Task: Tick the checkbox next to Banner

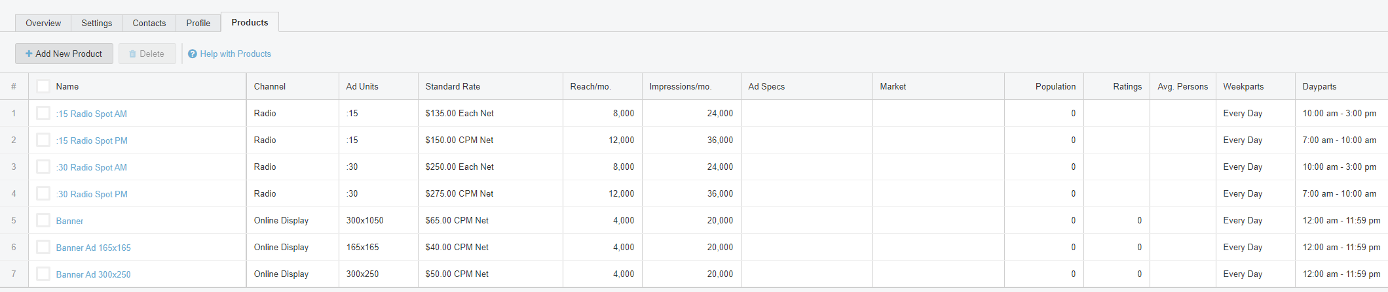Action: coord(43,220)
